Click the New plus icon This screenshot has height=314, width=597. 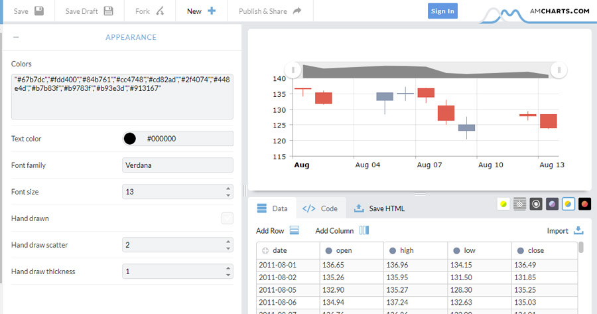click(212, 11)
